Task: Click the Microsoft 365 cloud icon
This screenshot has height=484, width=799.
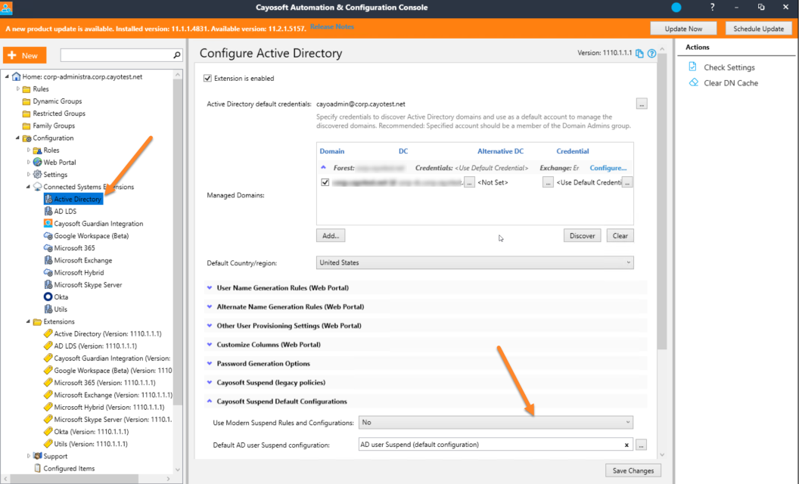Action: coord(48,247)
